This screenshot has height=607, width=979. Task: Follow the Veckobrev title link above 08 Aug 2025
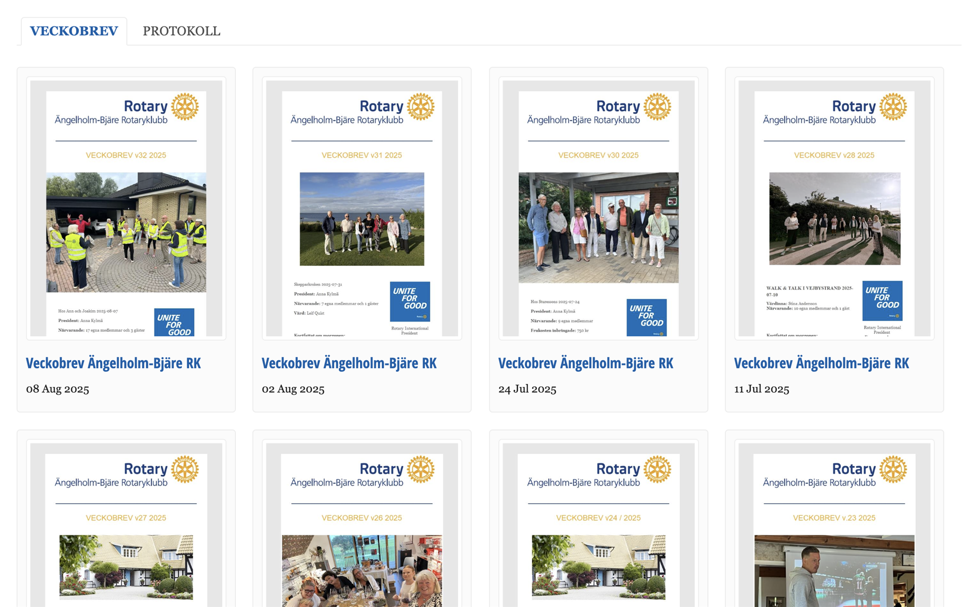click(x=113, y=363)
